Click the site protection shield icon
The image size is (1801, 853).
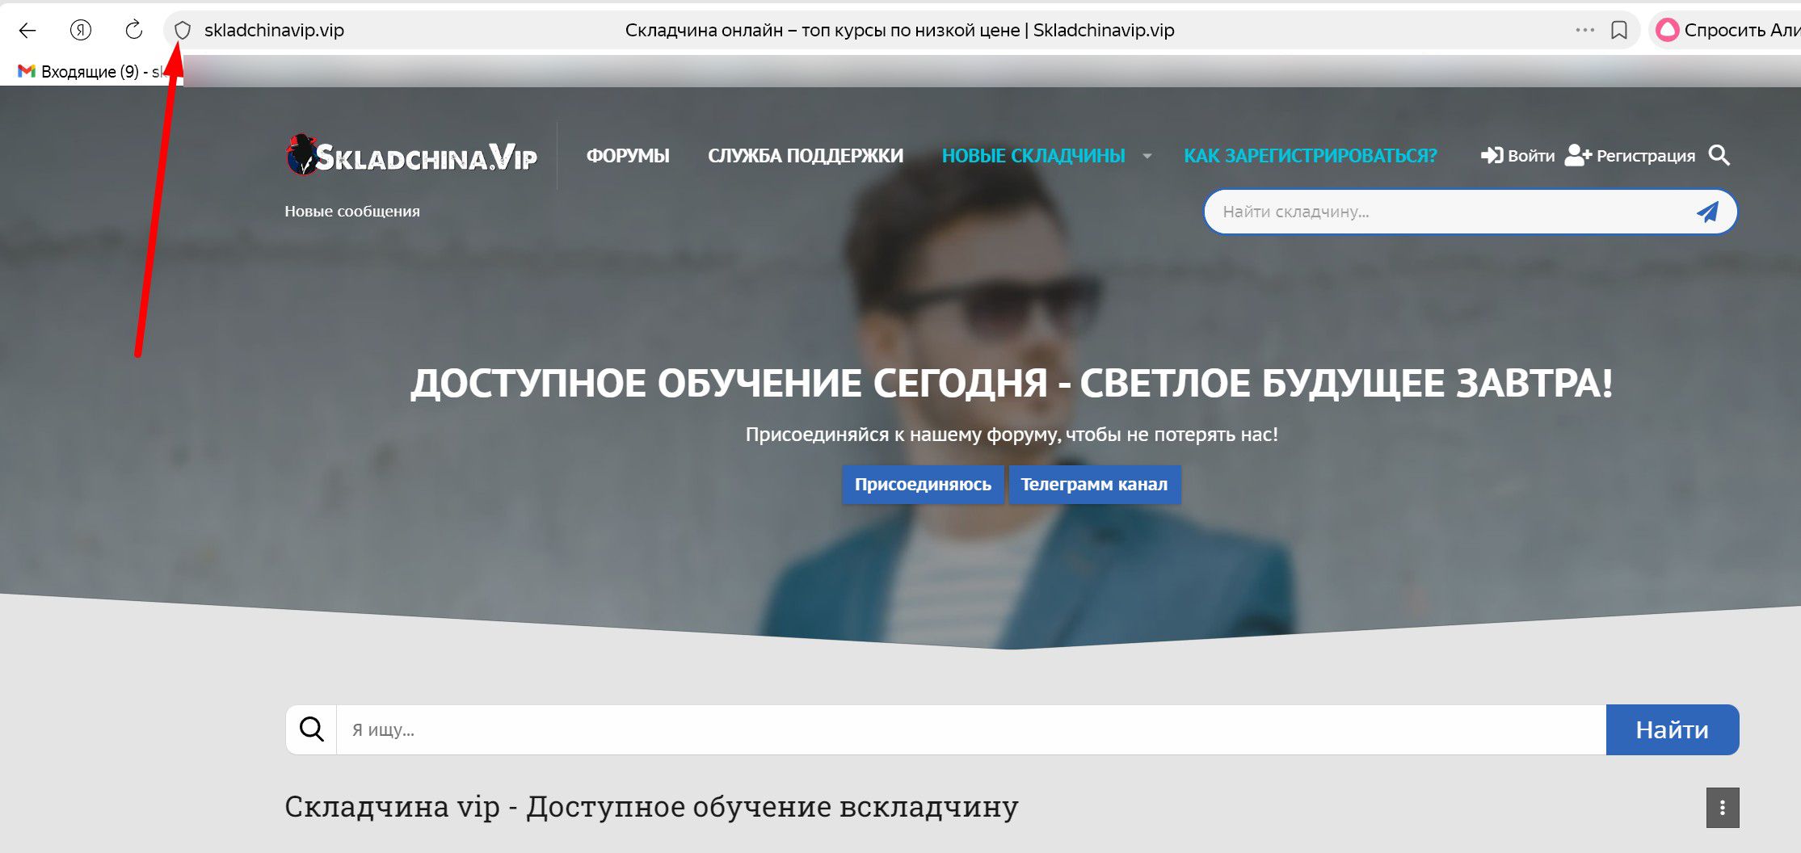[x=183, y=31]
